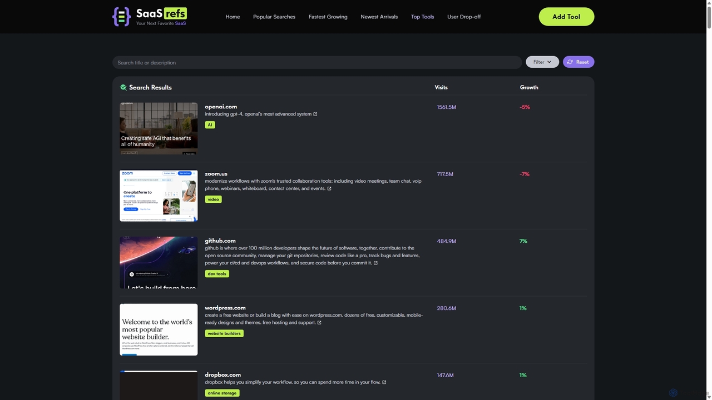This screenshot has width=712, height=400.
Task: Open the wordpress.com screenshot thumbnail
Action: coord(159,330)
